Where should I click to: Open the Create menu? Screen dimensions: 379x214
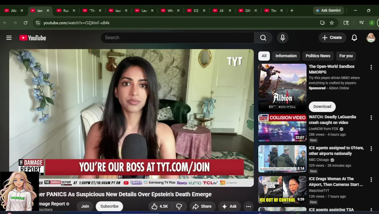(332, 38)
